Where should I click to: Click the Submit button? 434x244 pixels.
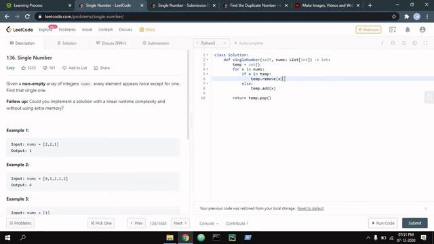[x=414, y=223]
